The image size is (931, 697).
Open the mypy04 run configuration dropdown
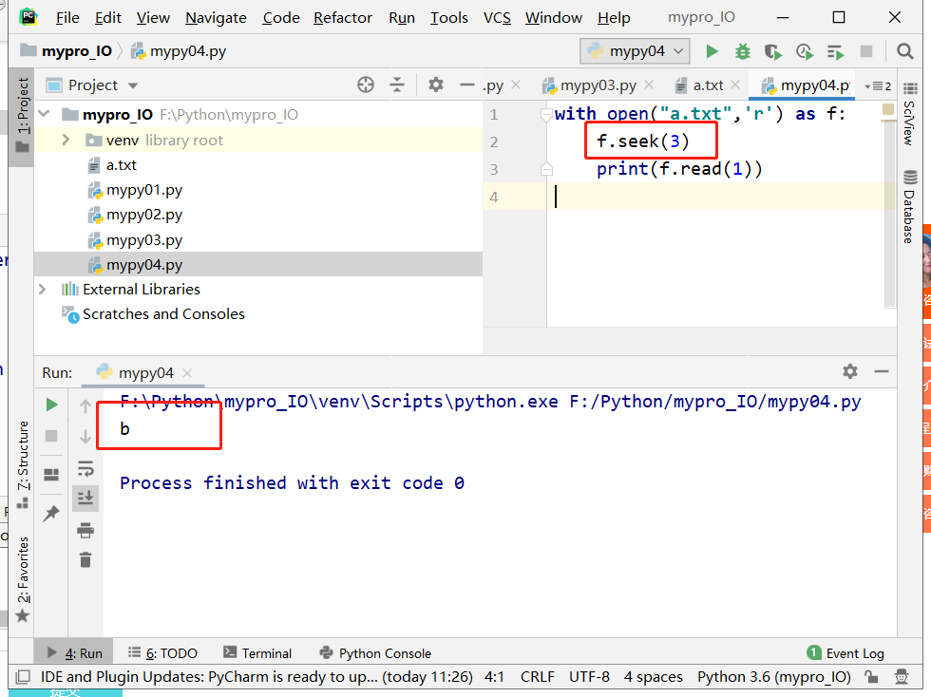point(635,51)
